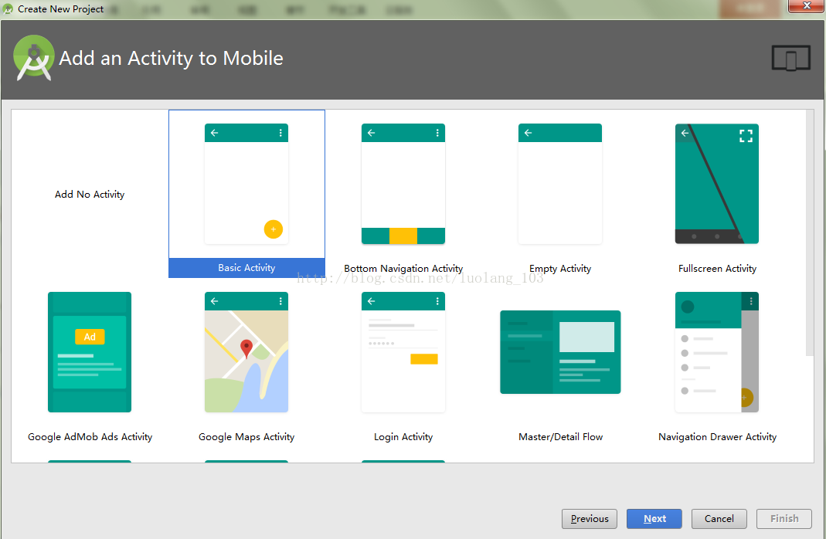Screen dimensions: 826x539
Task: Choose the Bottom Navigation Activity thumbnail
Action: tap(403, 184)
